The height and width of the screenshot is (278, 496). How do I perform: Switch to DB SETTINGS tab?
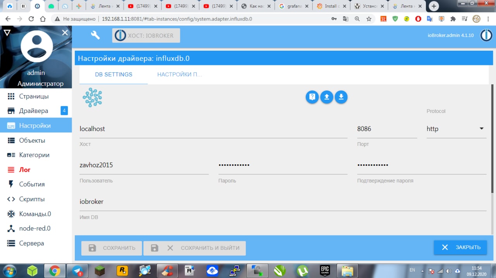[114, 75]
